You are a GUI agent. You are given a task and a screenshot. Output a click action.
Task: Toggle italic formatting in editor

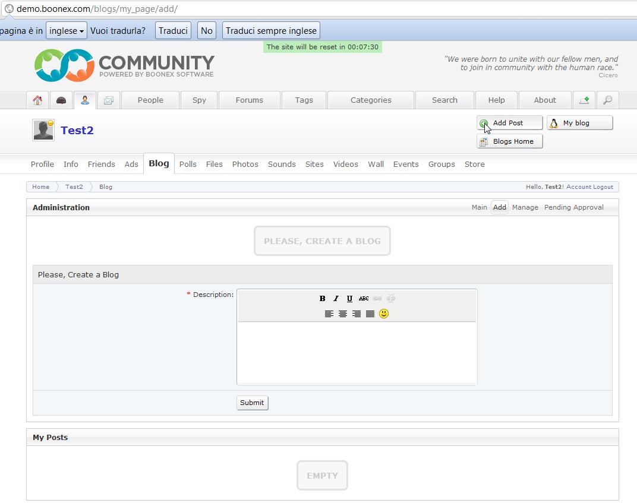336,299
